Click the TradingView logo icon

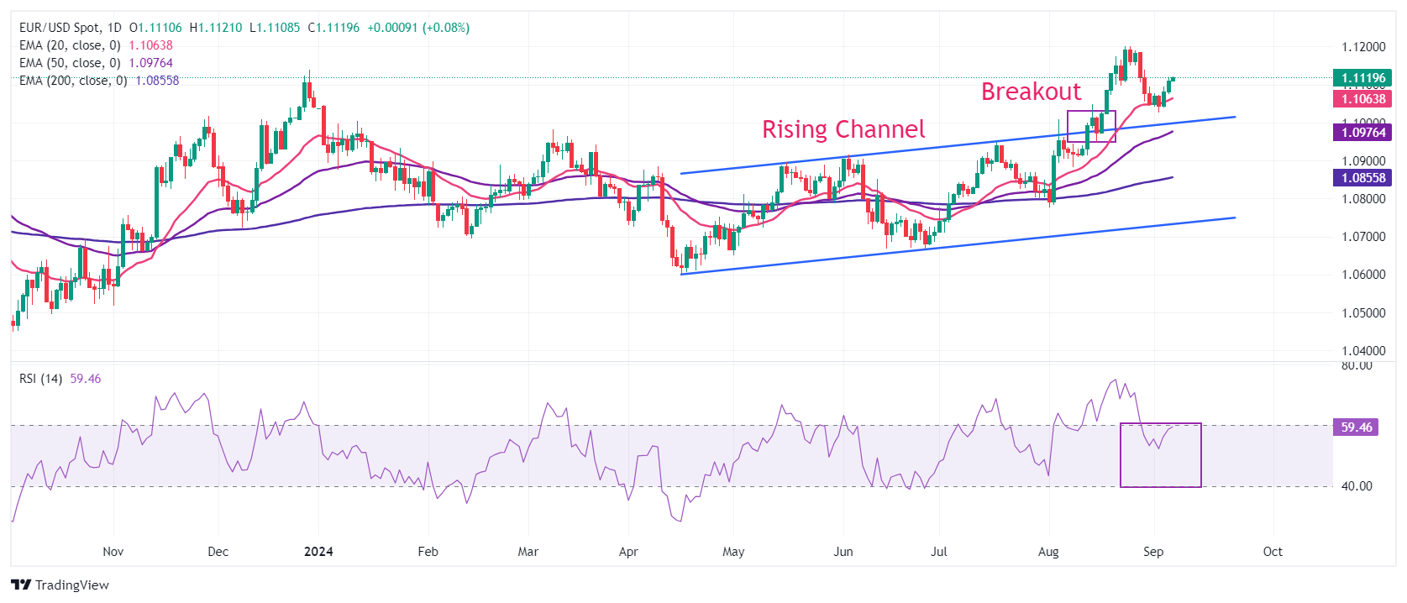pos(21,585)
